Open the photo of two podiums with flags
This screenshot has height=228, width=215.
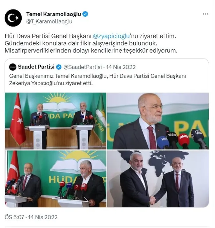55,121
